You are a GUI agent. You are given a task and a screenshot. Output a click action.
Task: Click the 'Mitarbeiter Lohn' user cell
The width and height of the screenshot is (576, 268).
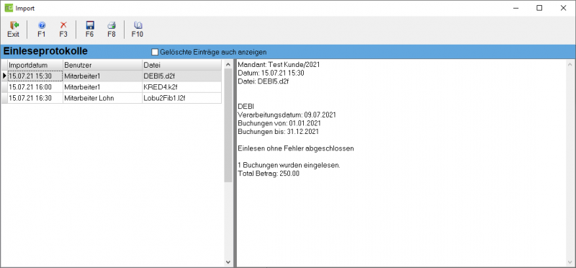coord(102,98)
